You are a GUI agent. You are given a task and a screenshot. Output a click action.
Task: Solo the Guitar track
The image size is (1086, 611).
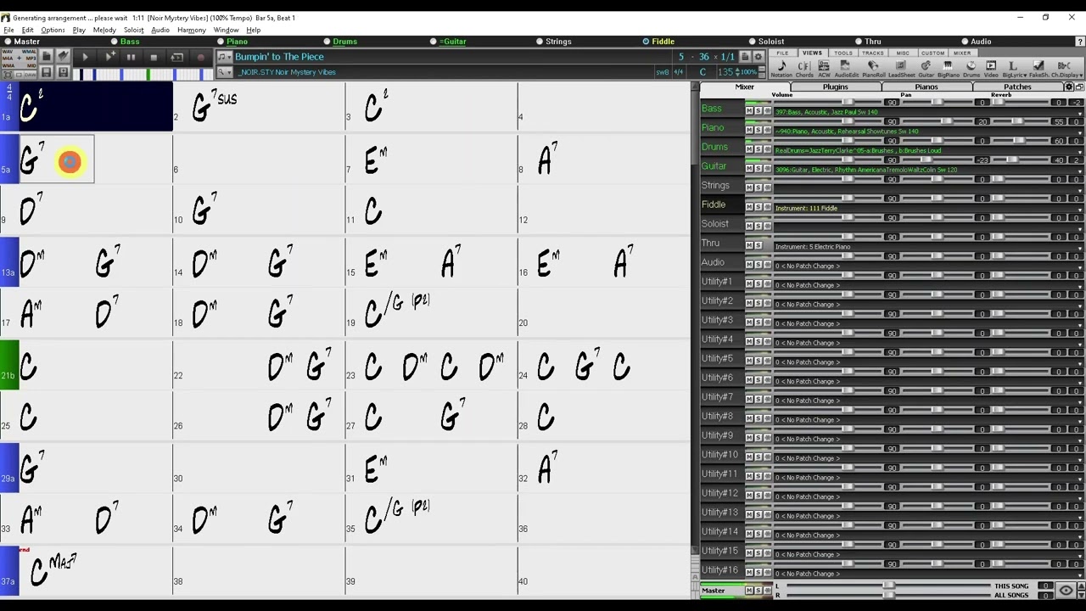[x=759, y=169]
